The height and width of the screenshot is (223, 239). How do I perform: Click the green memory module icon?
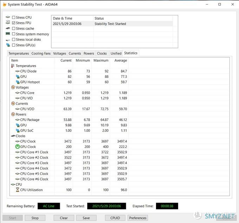point(8,34)
